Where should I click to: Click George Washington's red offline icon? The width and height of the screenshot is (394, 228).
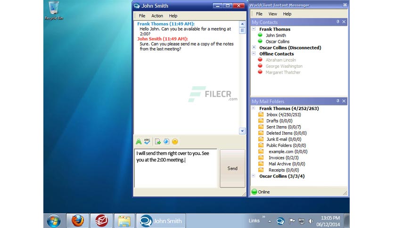click(x=260, y=66)
